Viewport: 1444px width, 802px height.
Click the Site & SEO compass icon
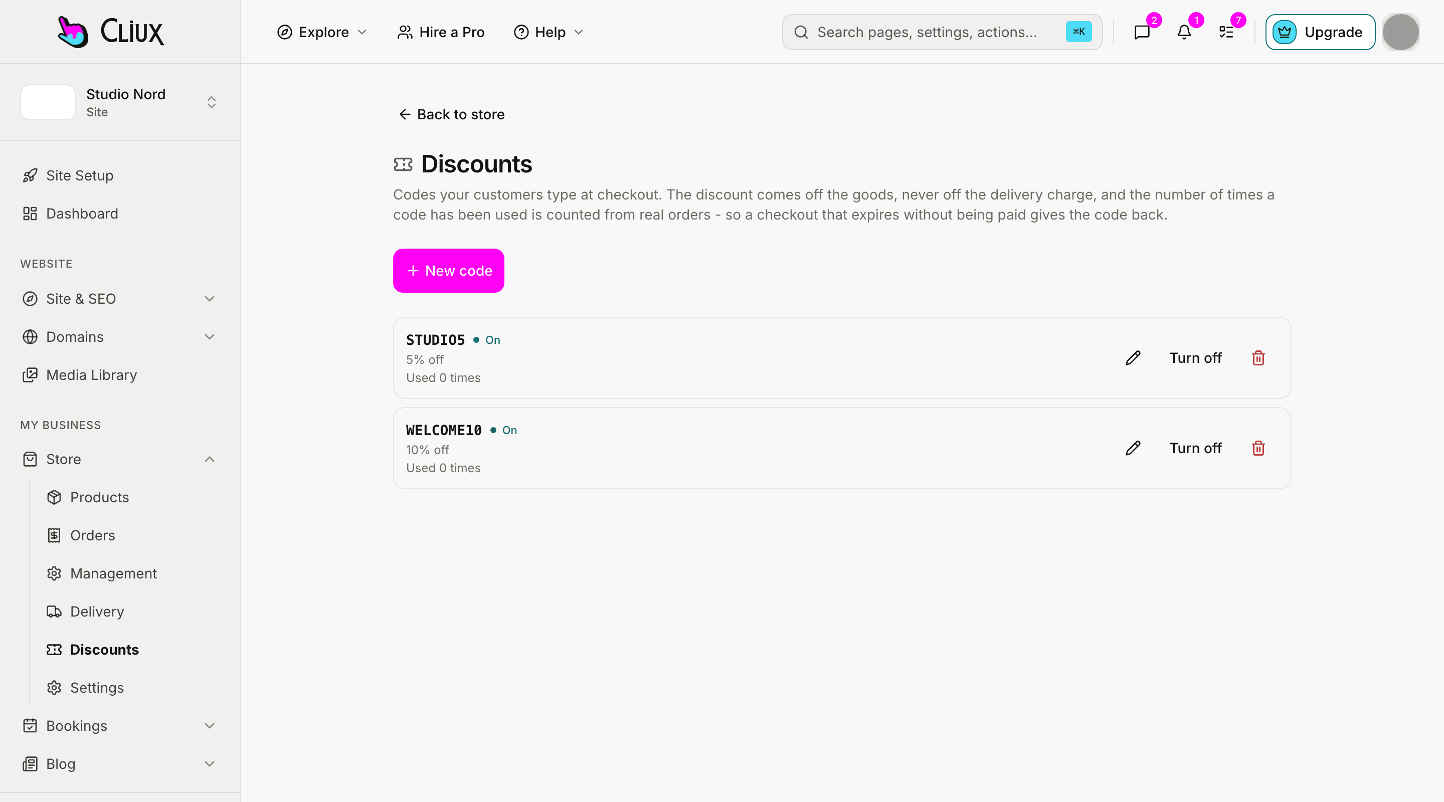pyautogui.click(x=30, y=299)
